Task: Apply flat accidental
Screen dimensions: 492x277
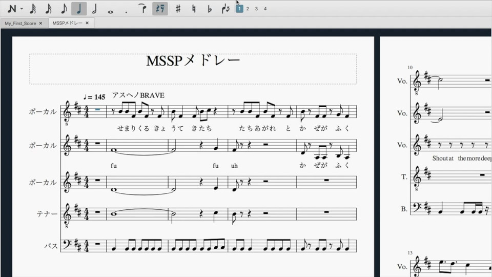Action: pos(210,9)
